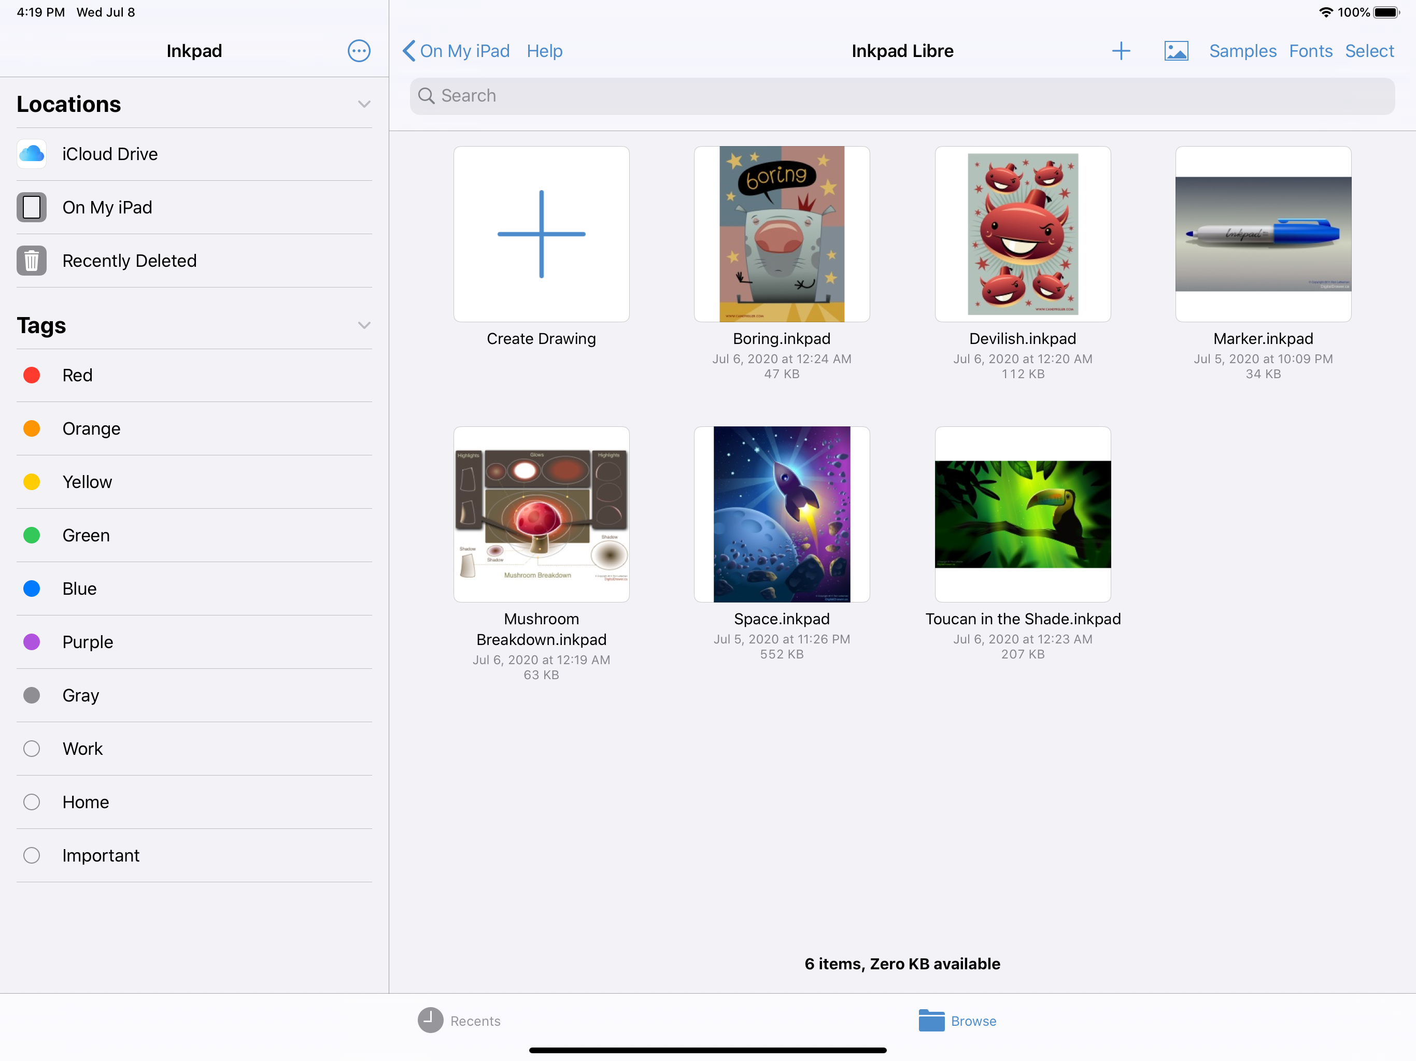Viewport: 1416px width, 1061px height.
Task: Collapse the Locations section chevron
Action: [364, 104]
